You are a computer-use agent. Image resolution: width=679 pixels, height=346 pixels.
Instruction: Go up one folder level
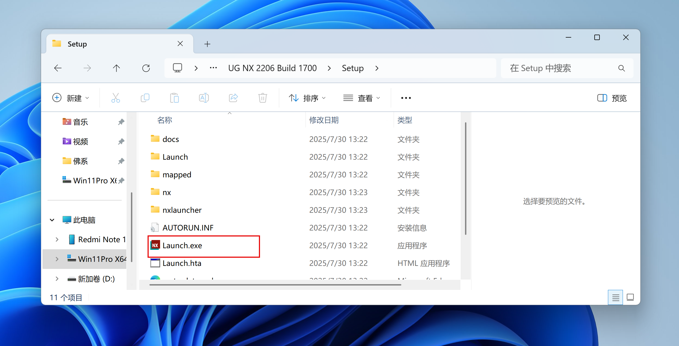(116, 68)
